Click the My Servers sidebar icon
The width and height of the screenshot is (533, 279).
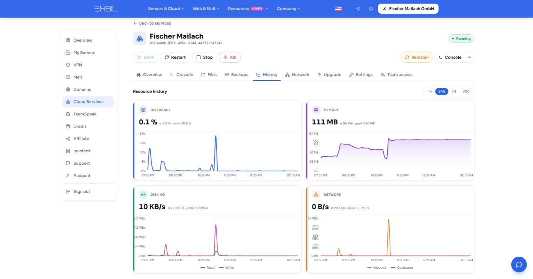(x=68, y=53)
